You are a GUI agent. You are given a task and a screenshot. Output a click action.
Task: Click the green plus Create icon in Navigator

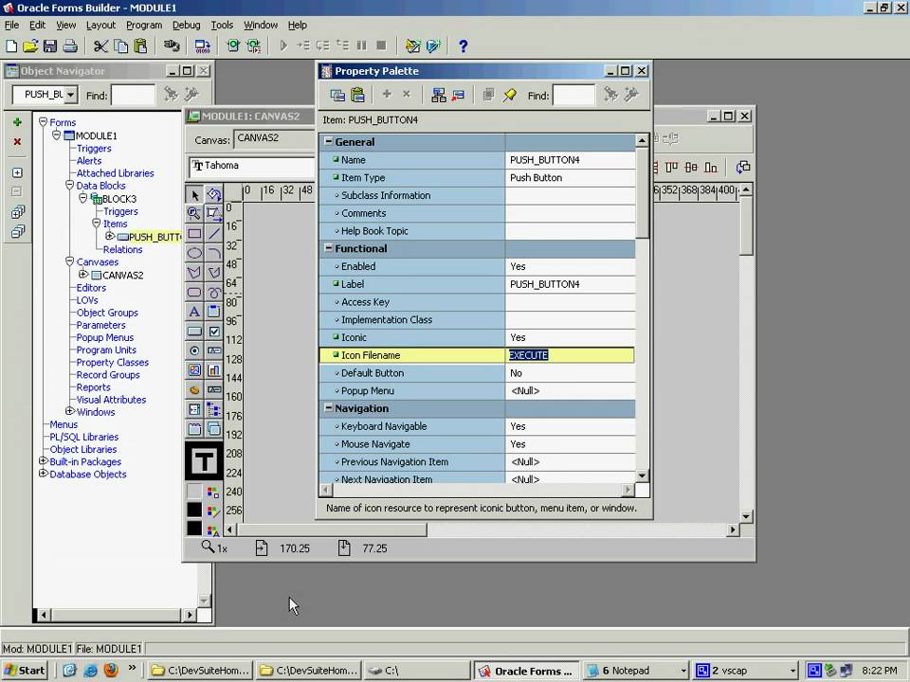(x=17, y=122)
